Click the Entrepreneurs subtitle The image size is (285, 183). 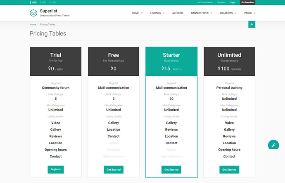(229, 61)
